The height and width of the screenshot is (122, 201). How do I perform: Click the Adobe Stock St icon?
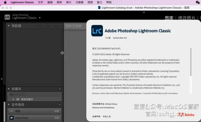coord(12,118)
